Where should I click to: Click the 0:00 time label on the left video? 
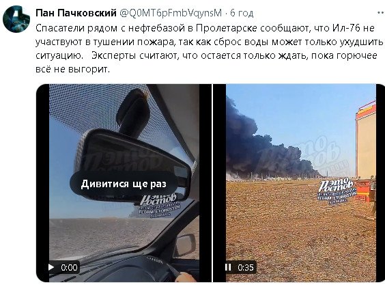[69, 267]
